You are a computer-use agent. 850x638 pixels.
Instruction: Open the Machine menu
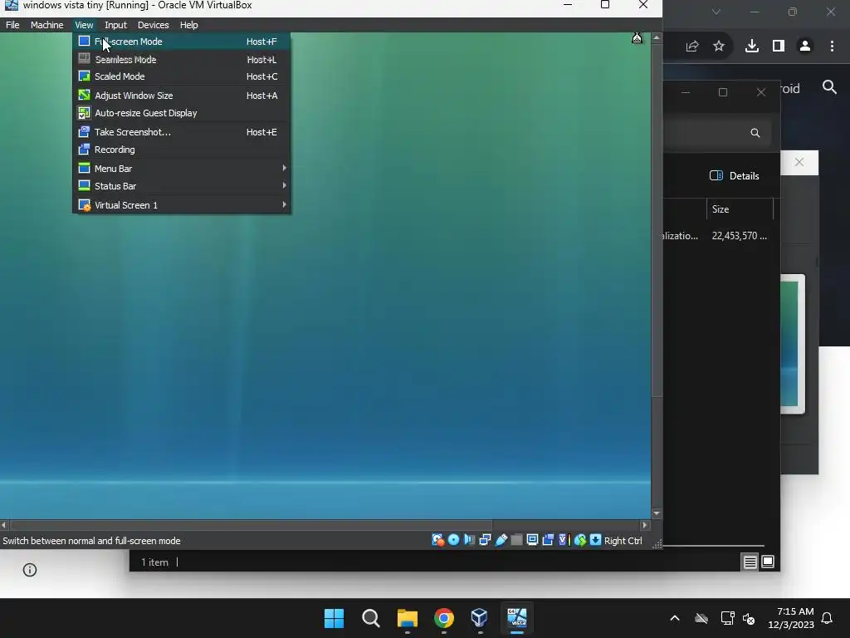click(46, 25)
